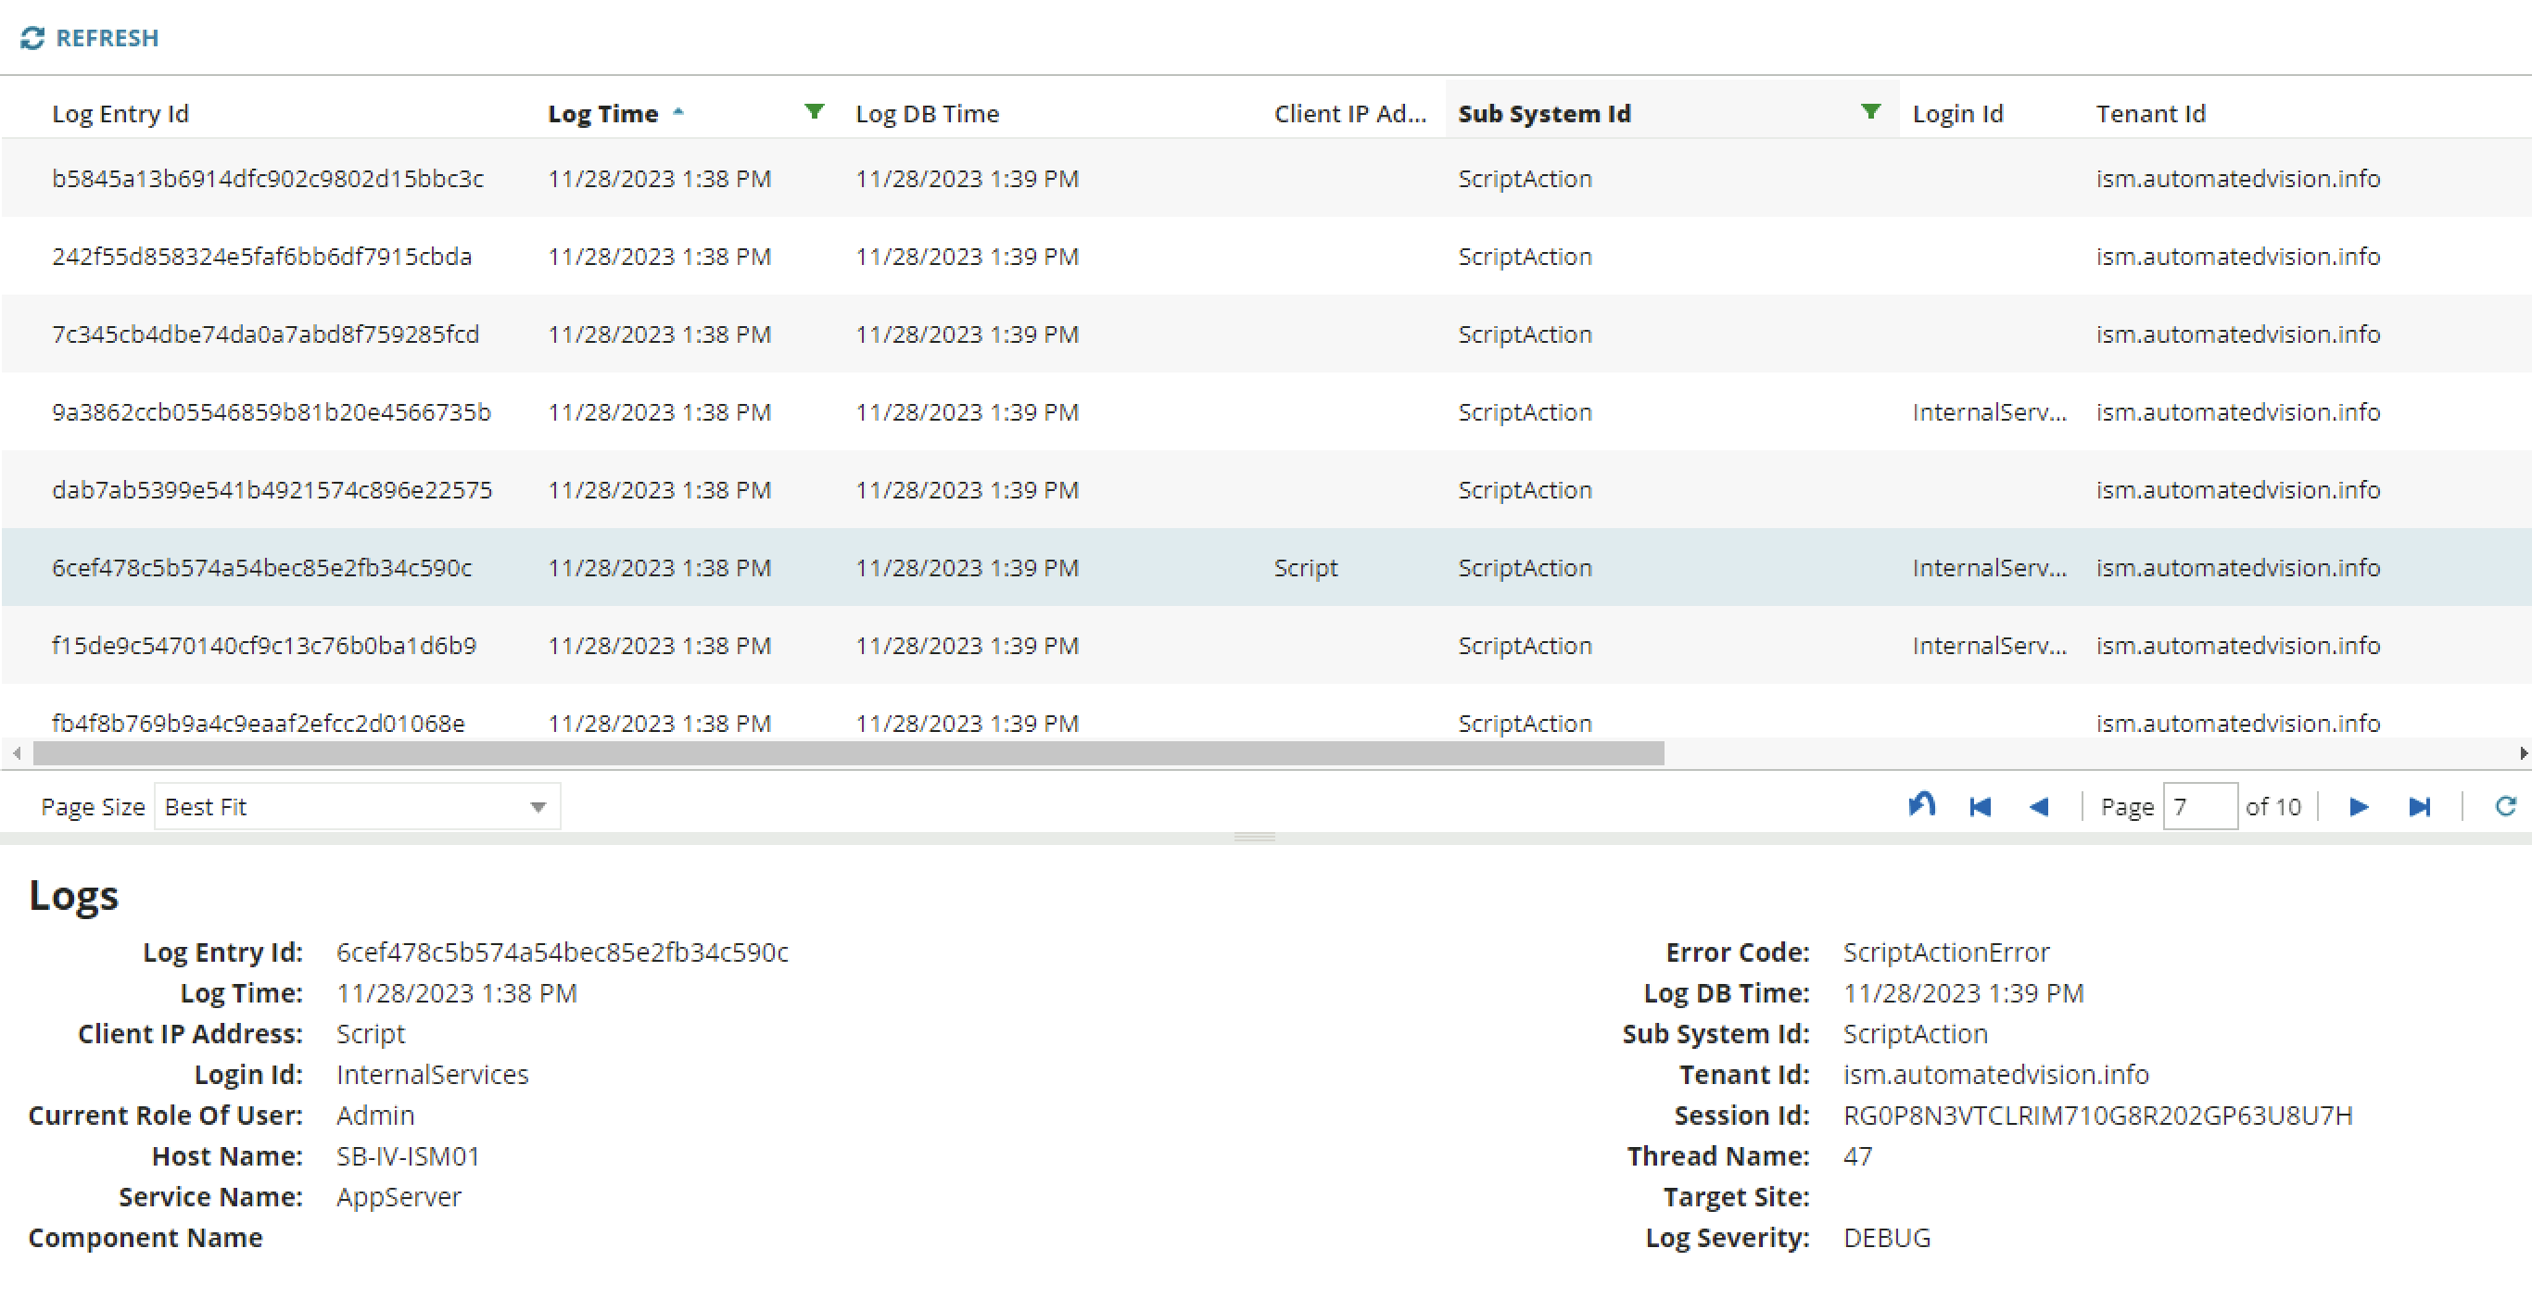
Task: Click the Log Severity value DEBUG
Action: click(x=1886, y=1236)
